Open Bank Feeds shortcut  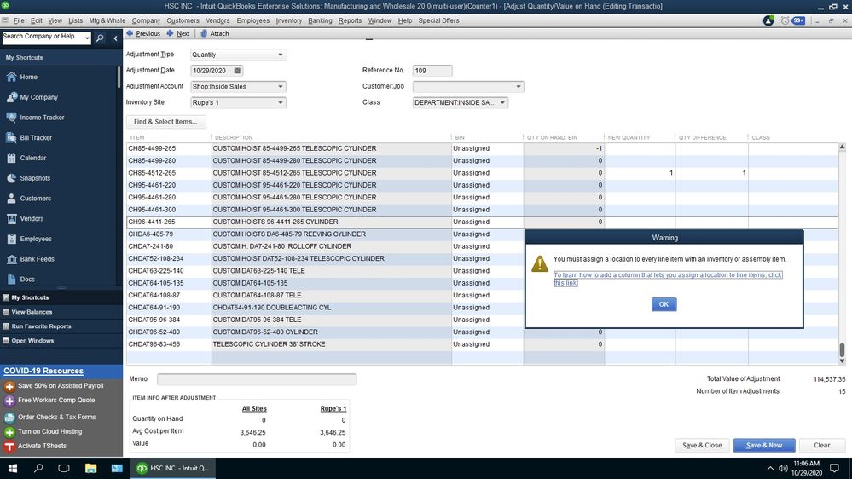(37, 259)
